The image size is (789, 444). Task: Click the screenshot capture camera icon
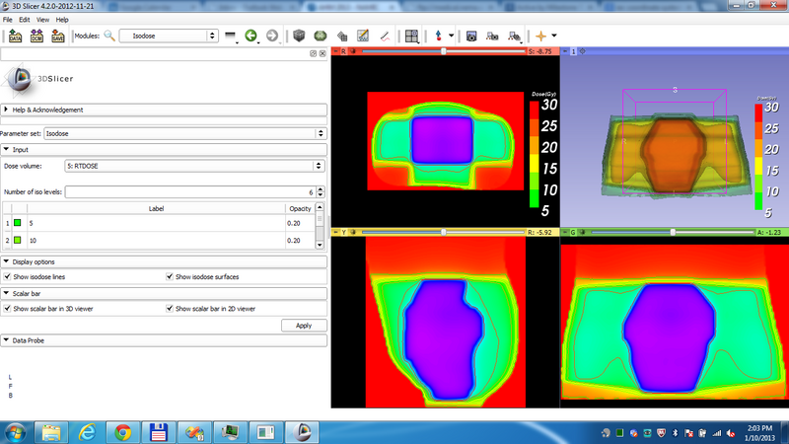click(471, 36)
